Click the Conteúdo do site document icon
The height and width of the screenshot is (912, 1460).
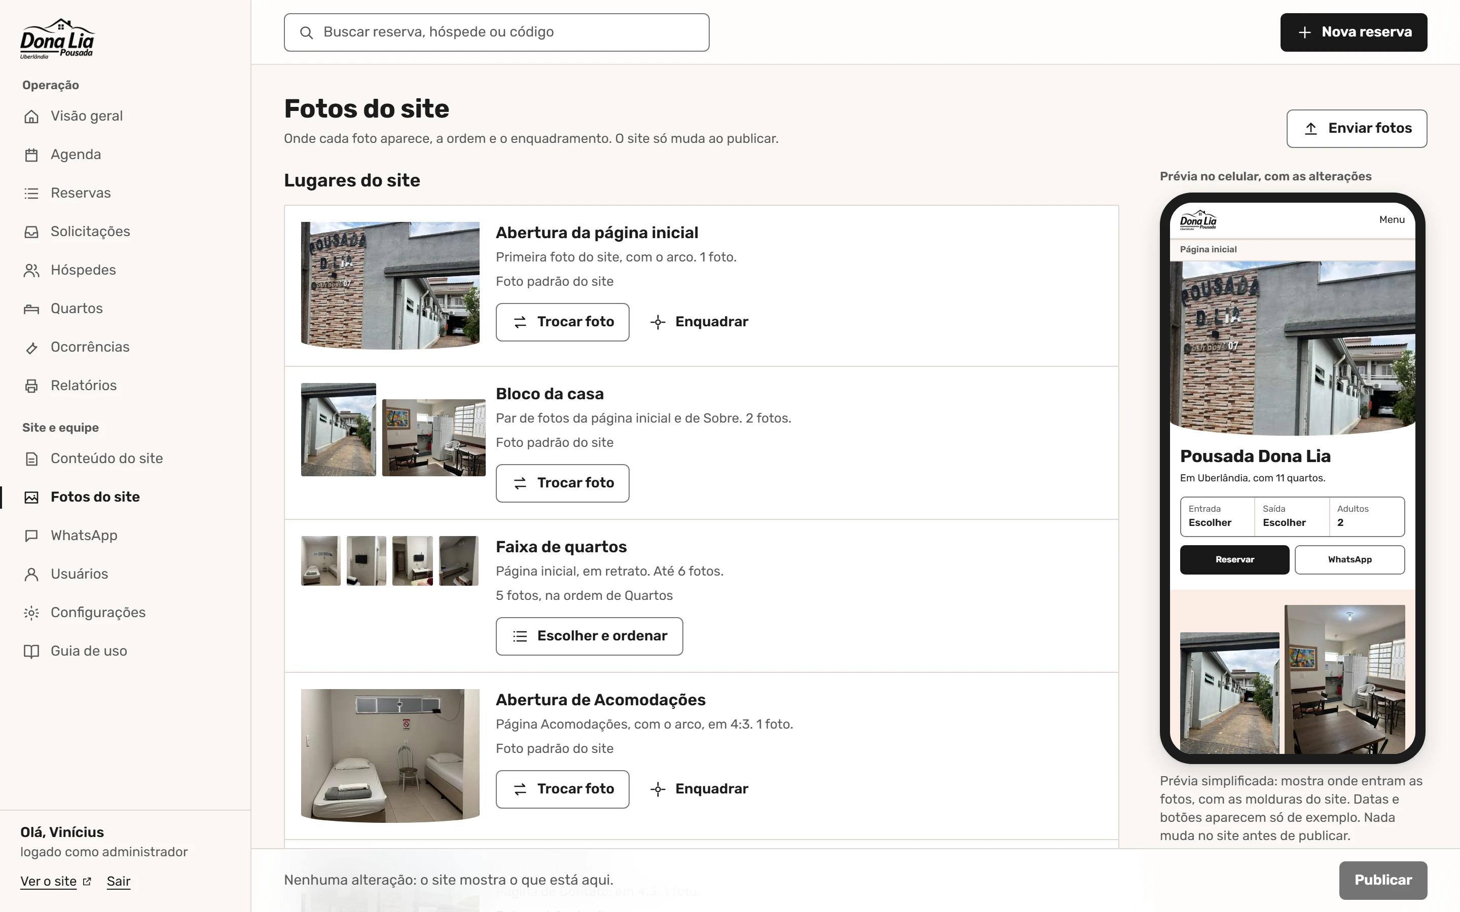(x=31, y=459)
